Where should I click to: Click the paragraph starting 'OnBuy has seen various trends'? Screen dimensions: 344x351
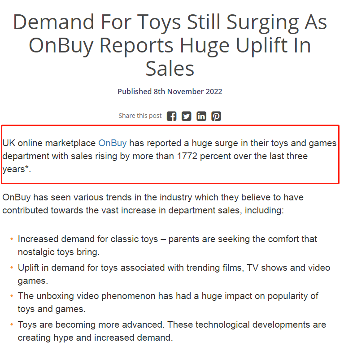tap(153, 204)
